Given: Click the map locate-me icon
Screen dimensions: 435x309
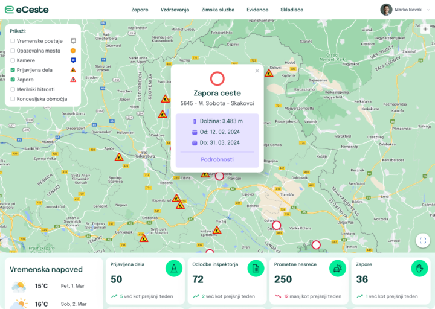Looking at the screenshot, I should tap(425, 29).
